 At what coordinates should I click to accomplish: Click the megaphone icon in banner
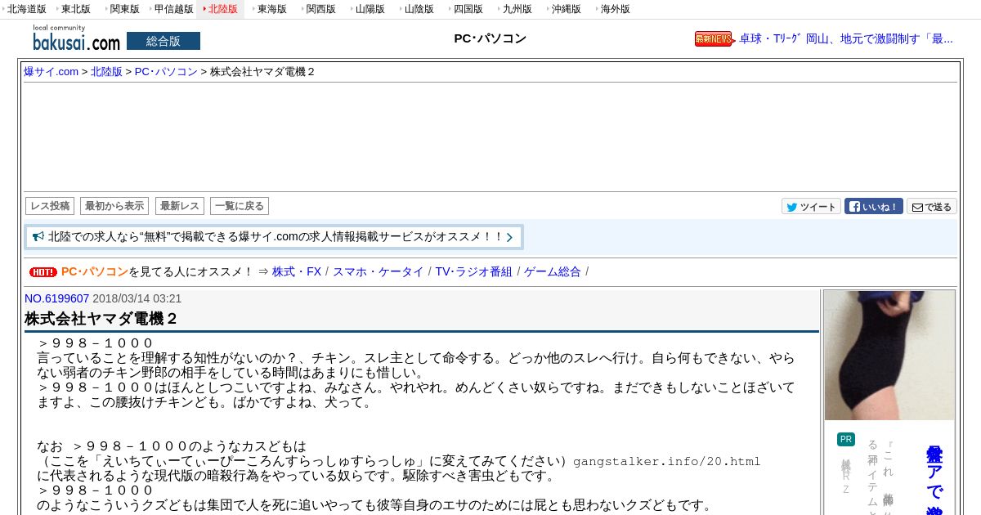[x=38, y=237]
